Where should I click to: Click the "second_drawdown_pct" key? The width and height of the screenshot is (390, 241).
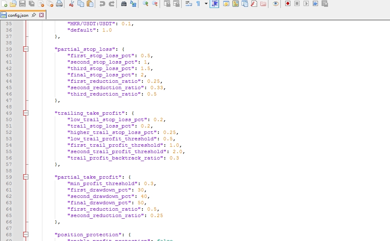click(x=101, y=196)
